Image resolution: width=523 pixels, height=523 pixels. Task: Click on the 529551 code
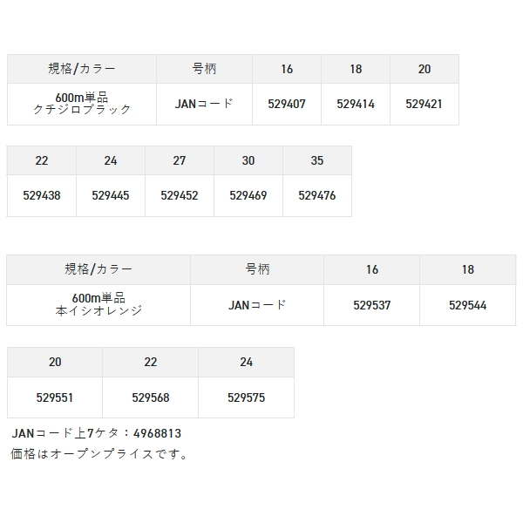pos(55,397)
